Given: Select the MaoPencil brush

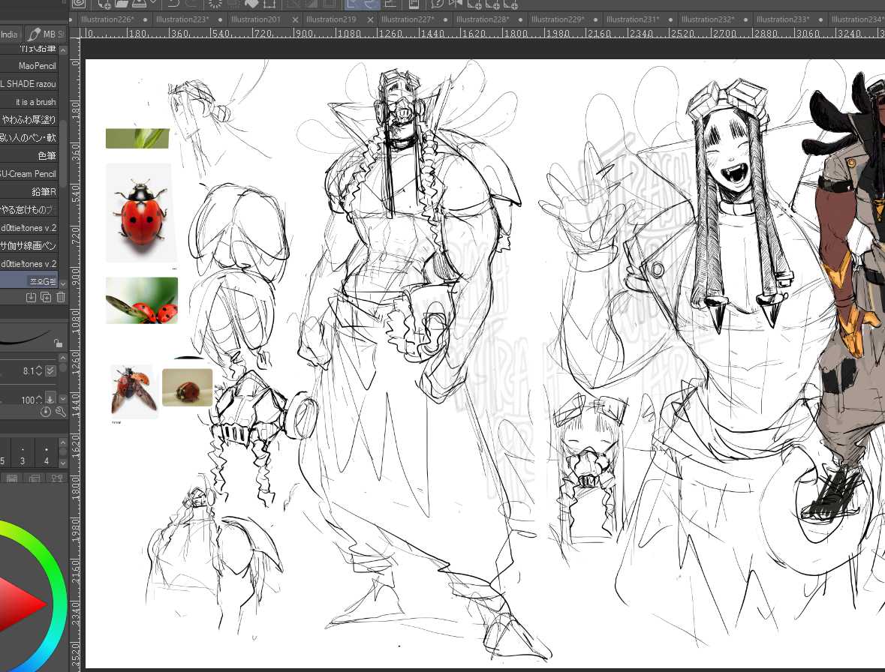Looking at the screenshot, I should [x=36, y=66].
